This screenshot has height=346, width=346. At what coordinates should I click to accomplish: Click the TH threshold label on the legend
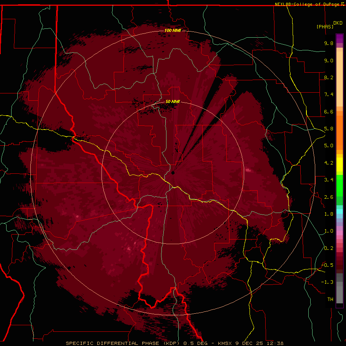tap(330, 299)
